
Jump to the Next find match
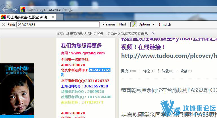(x=123, y=24)
